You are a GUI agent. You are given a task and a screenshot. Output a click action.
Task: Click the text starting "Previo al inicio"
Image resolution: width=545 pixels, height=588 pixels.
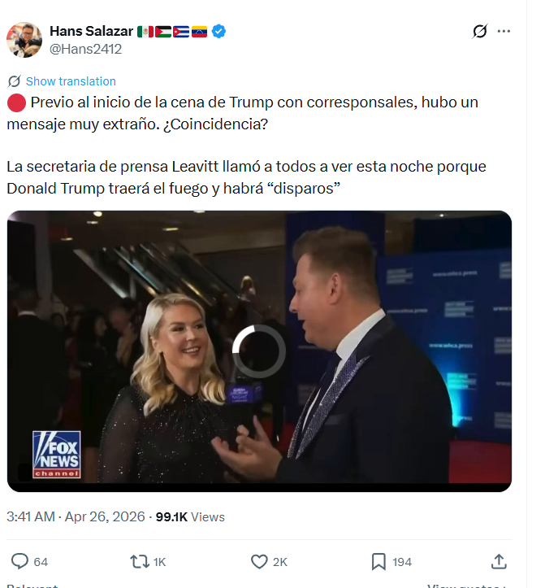[x=244, y=113]
